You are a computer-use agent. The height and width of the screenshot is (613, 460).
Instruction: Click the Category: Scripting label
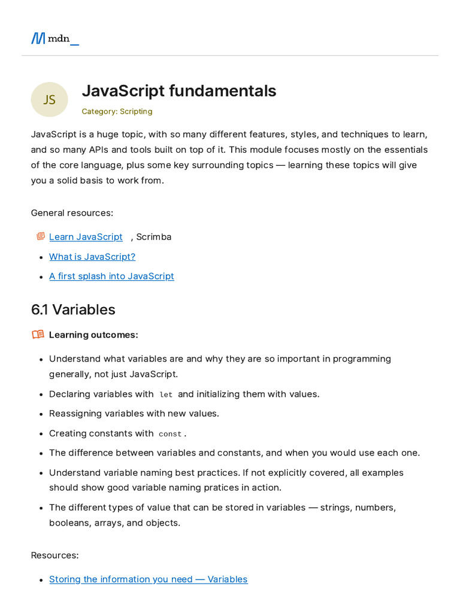click(117, 111)
